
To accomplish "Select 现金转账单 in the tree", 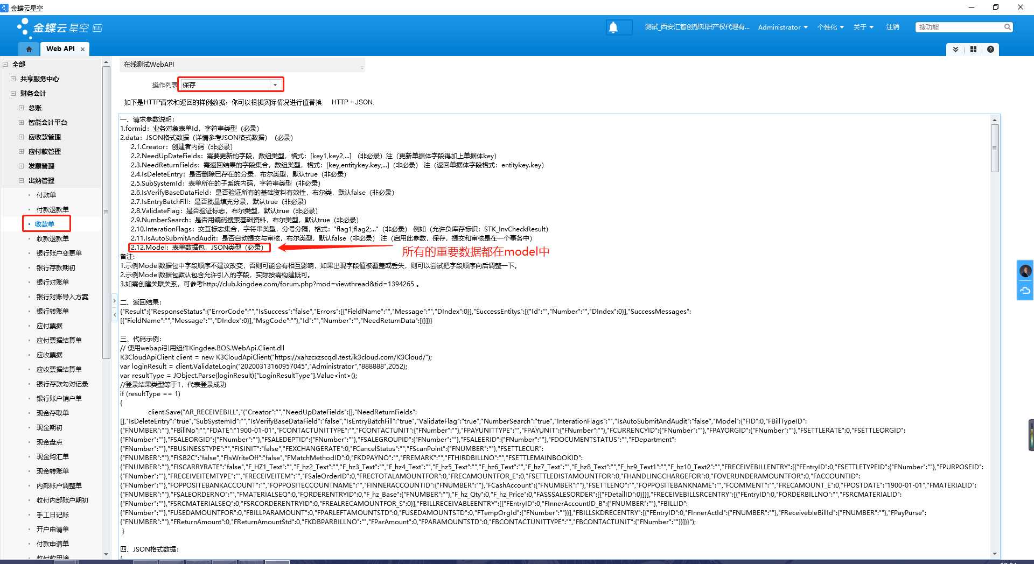I will click(x=52, y=471).
